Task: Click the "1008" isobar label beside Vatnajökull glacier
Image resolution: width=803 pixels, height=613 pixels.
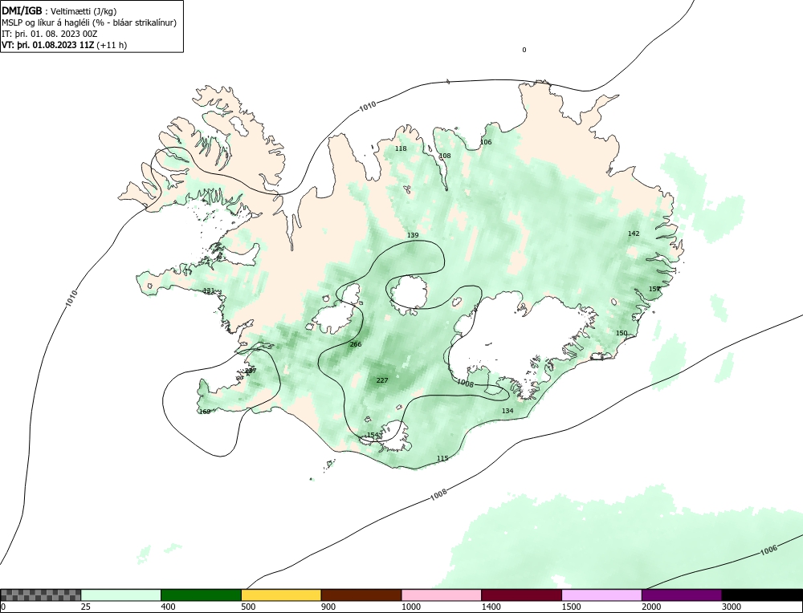Action: click(465, 383)
